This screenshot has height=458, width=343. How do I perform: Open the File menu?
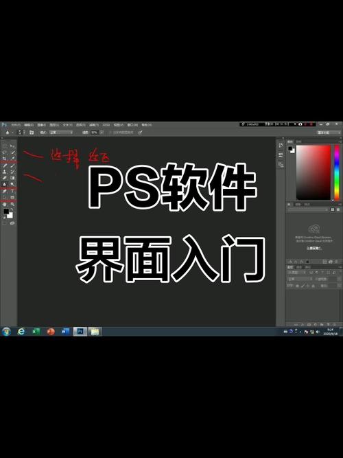[16, 125]
